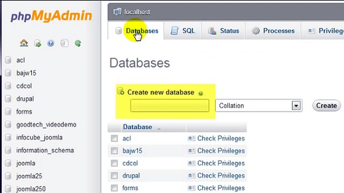Viewport: 344px width, 193px height.
Task: Click the log out icon in sidebar
Action: coord(38,43)
